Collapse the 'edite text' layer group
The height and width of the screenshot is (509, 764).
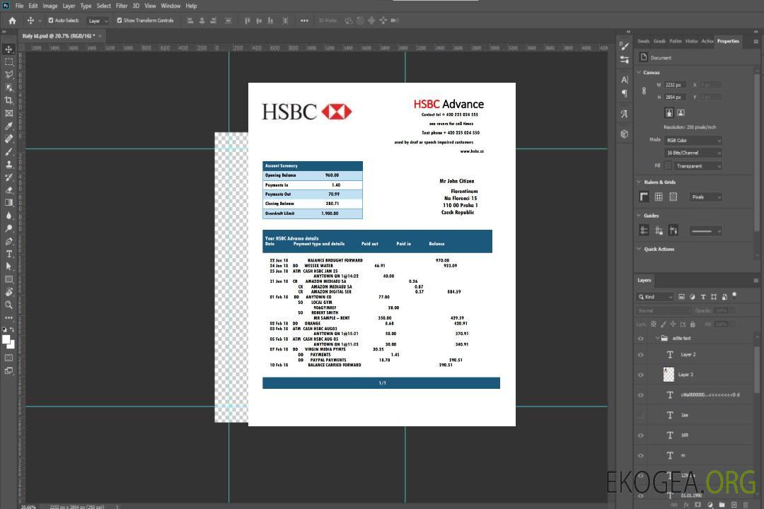pos(656,338)
